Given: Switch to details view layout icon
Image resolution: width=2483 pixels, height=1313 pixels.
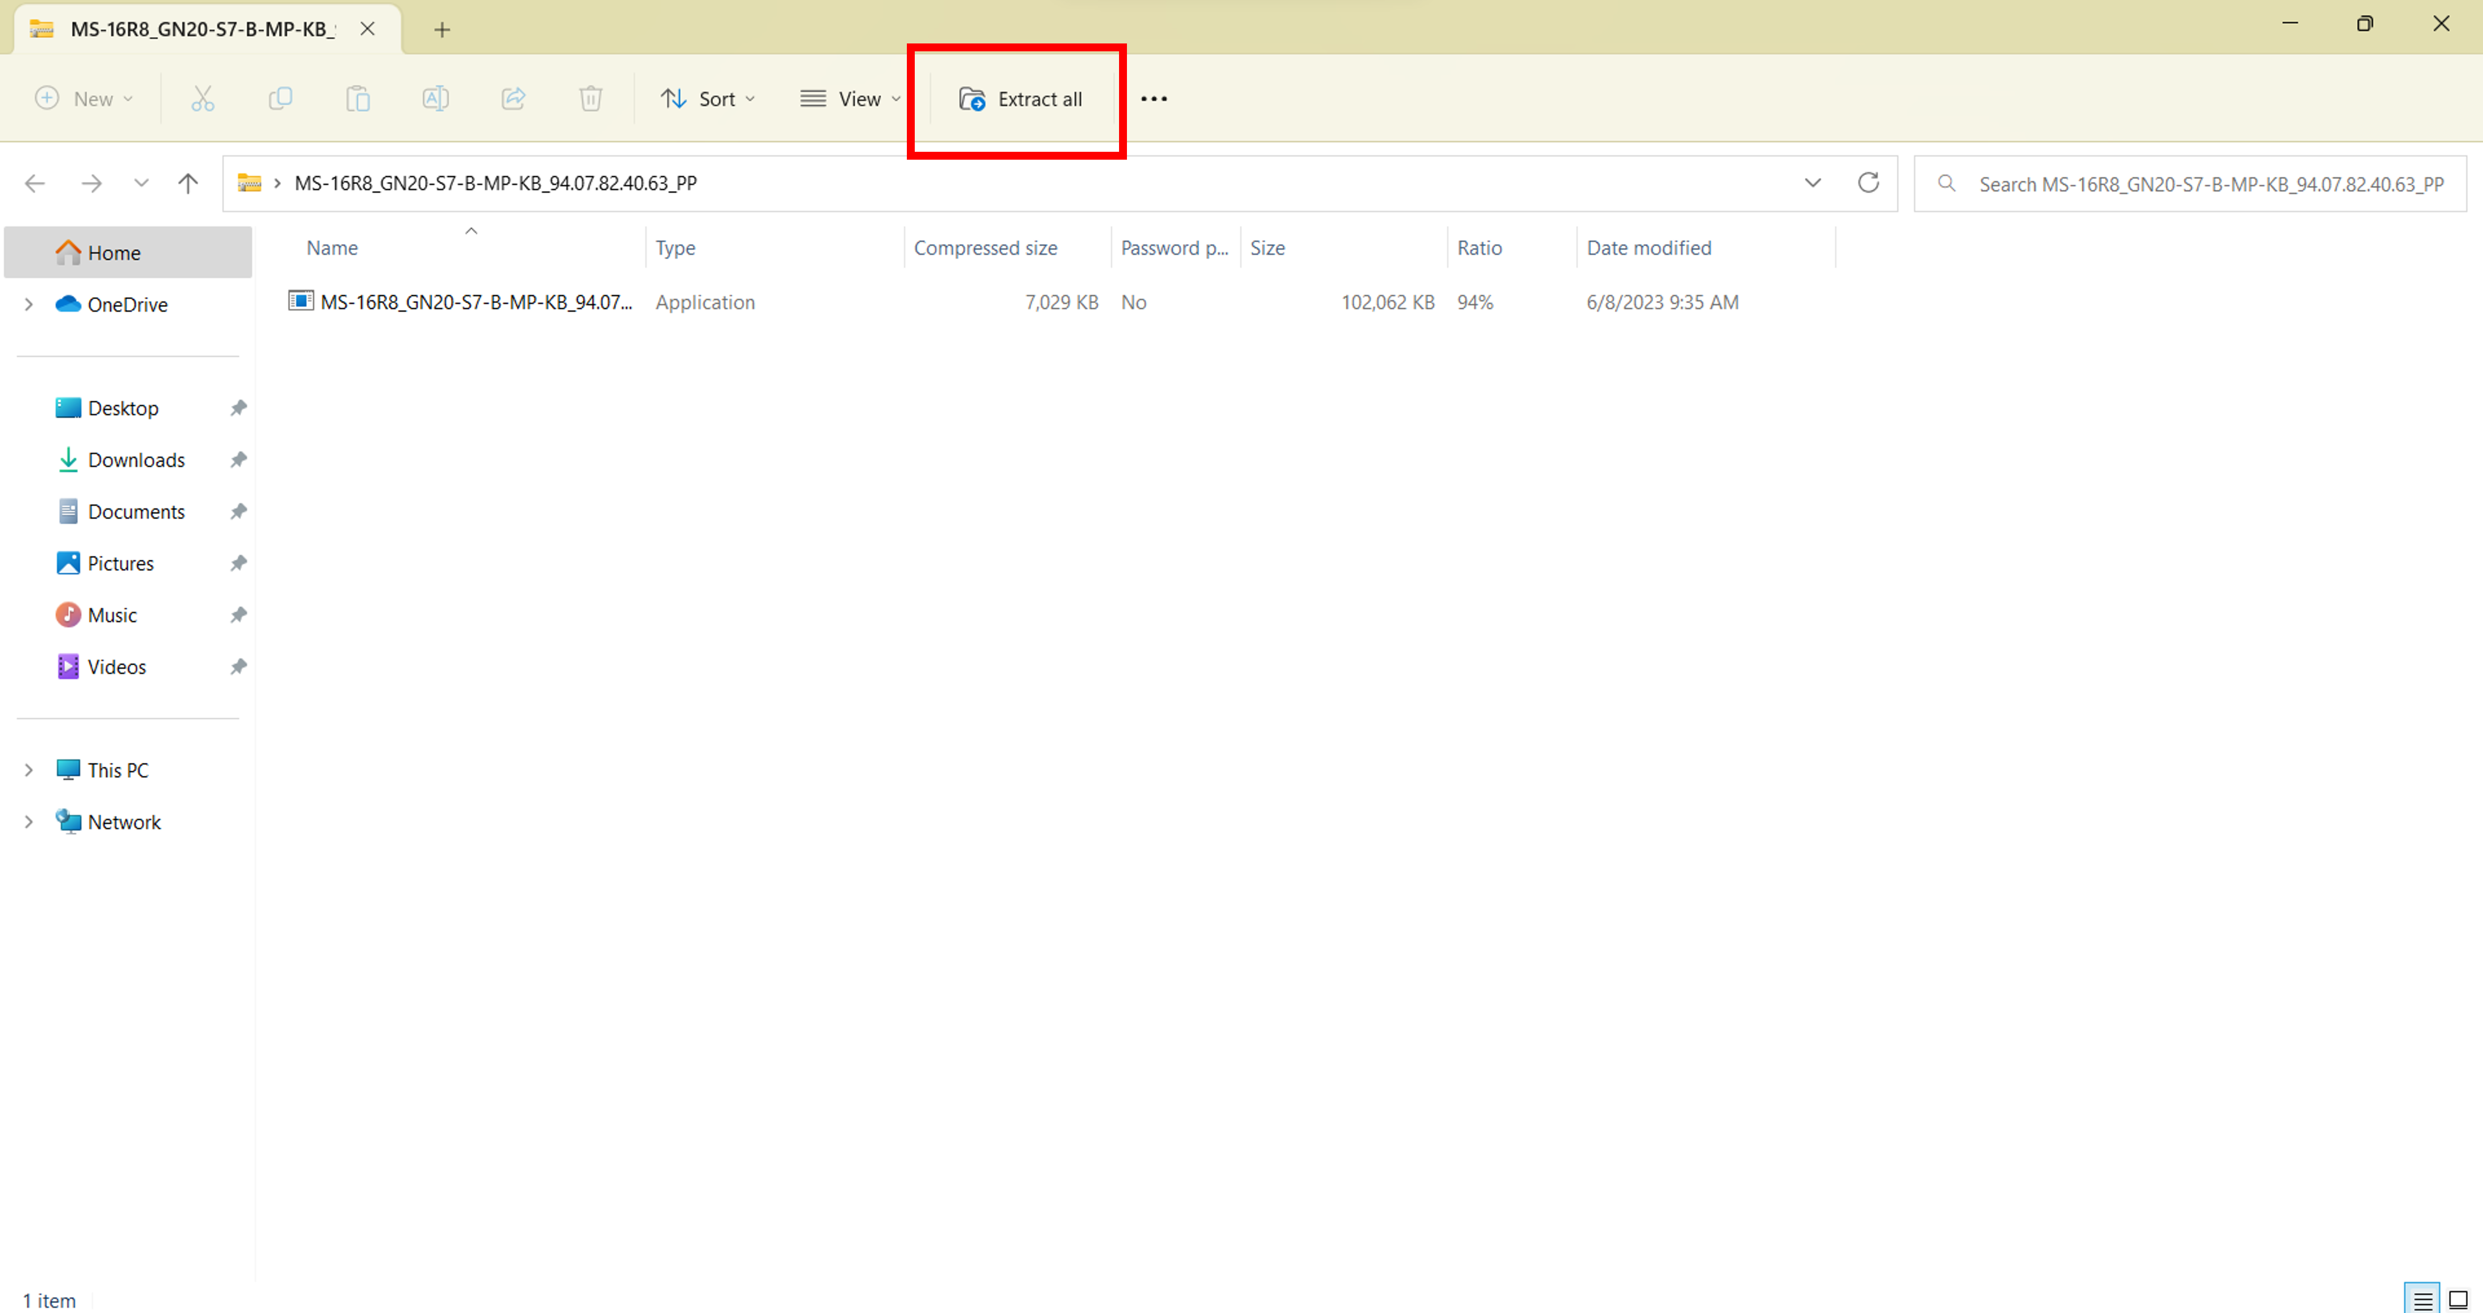Looking at the screenshot, I should 2421,1299.
